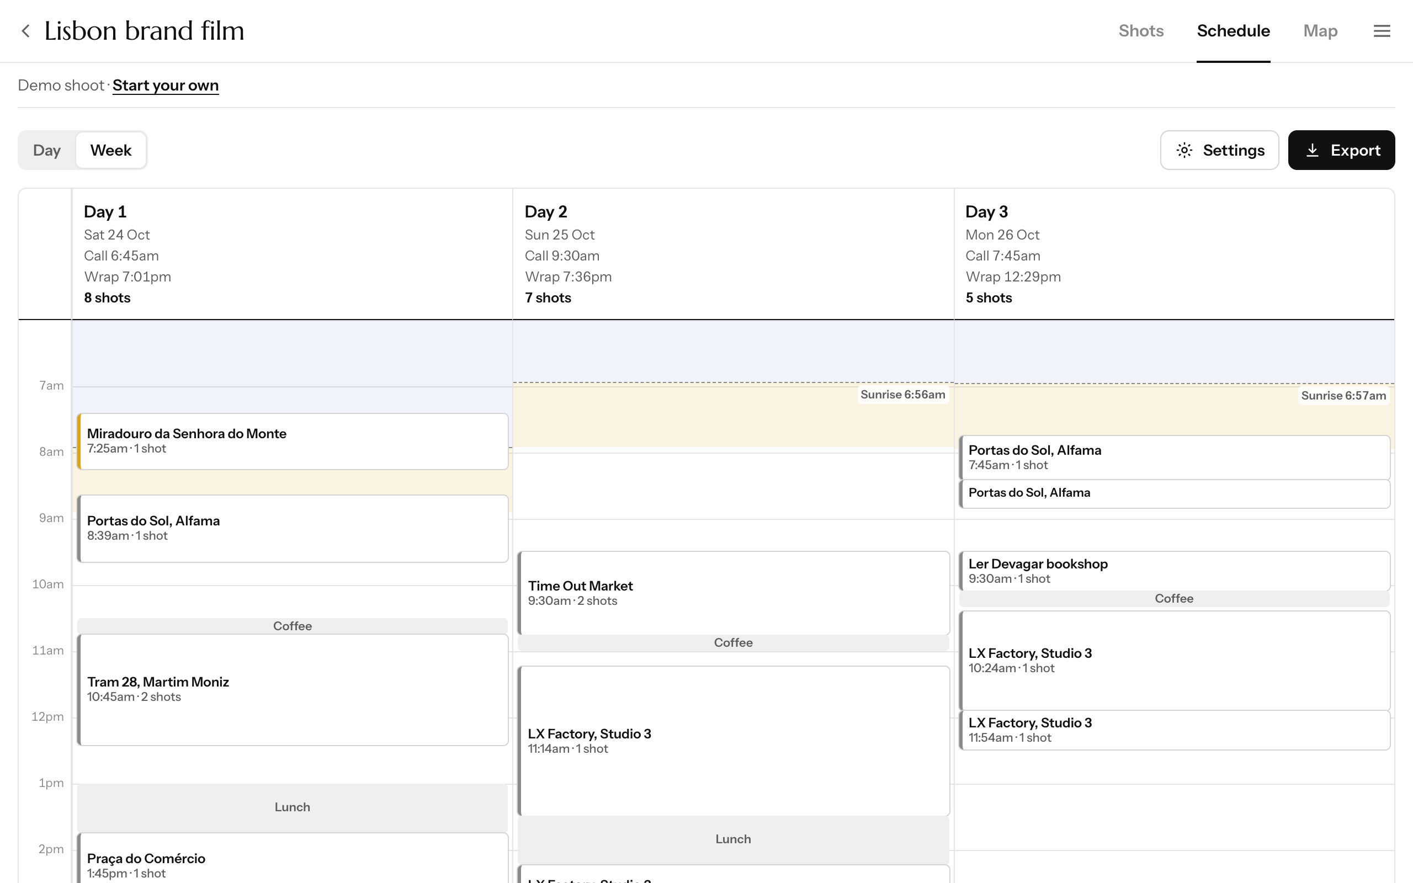This screenshot has height=883, width=1413.
Task: Open Day 3 Portas do Sol 7:45am block
Action: pos(1174,458)
